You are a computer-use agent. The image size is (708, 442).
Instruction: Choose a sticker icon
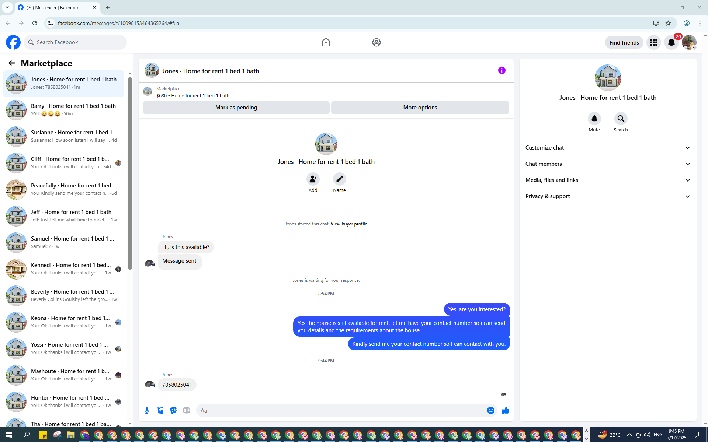click(x=173, y=410)
